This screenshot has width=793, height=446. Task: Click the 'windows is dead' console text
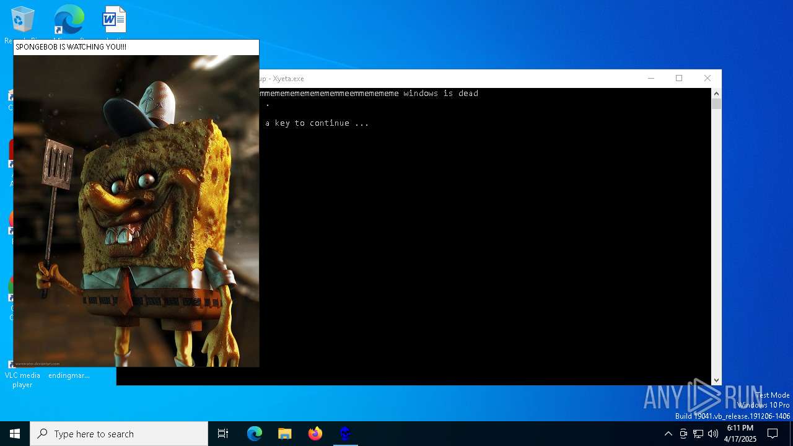pos(440,94)
